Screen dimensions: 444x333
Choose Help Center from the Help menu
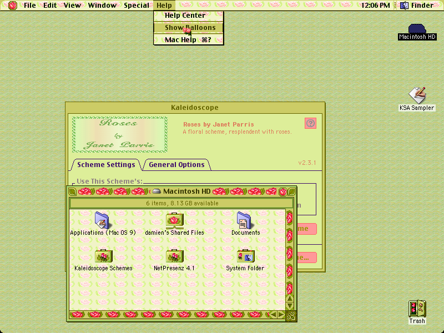[189, 16]
